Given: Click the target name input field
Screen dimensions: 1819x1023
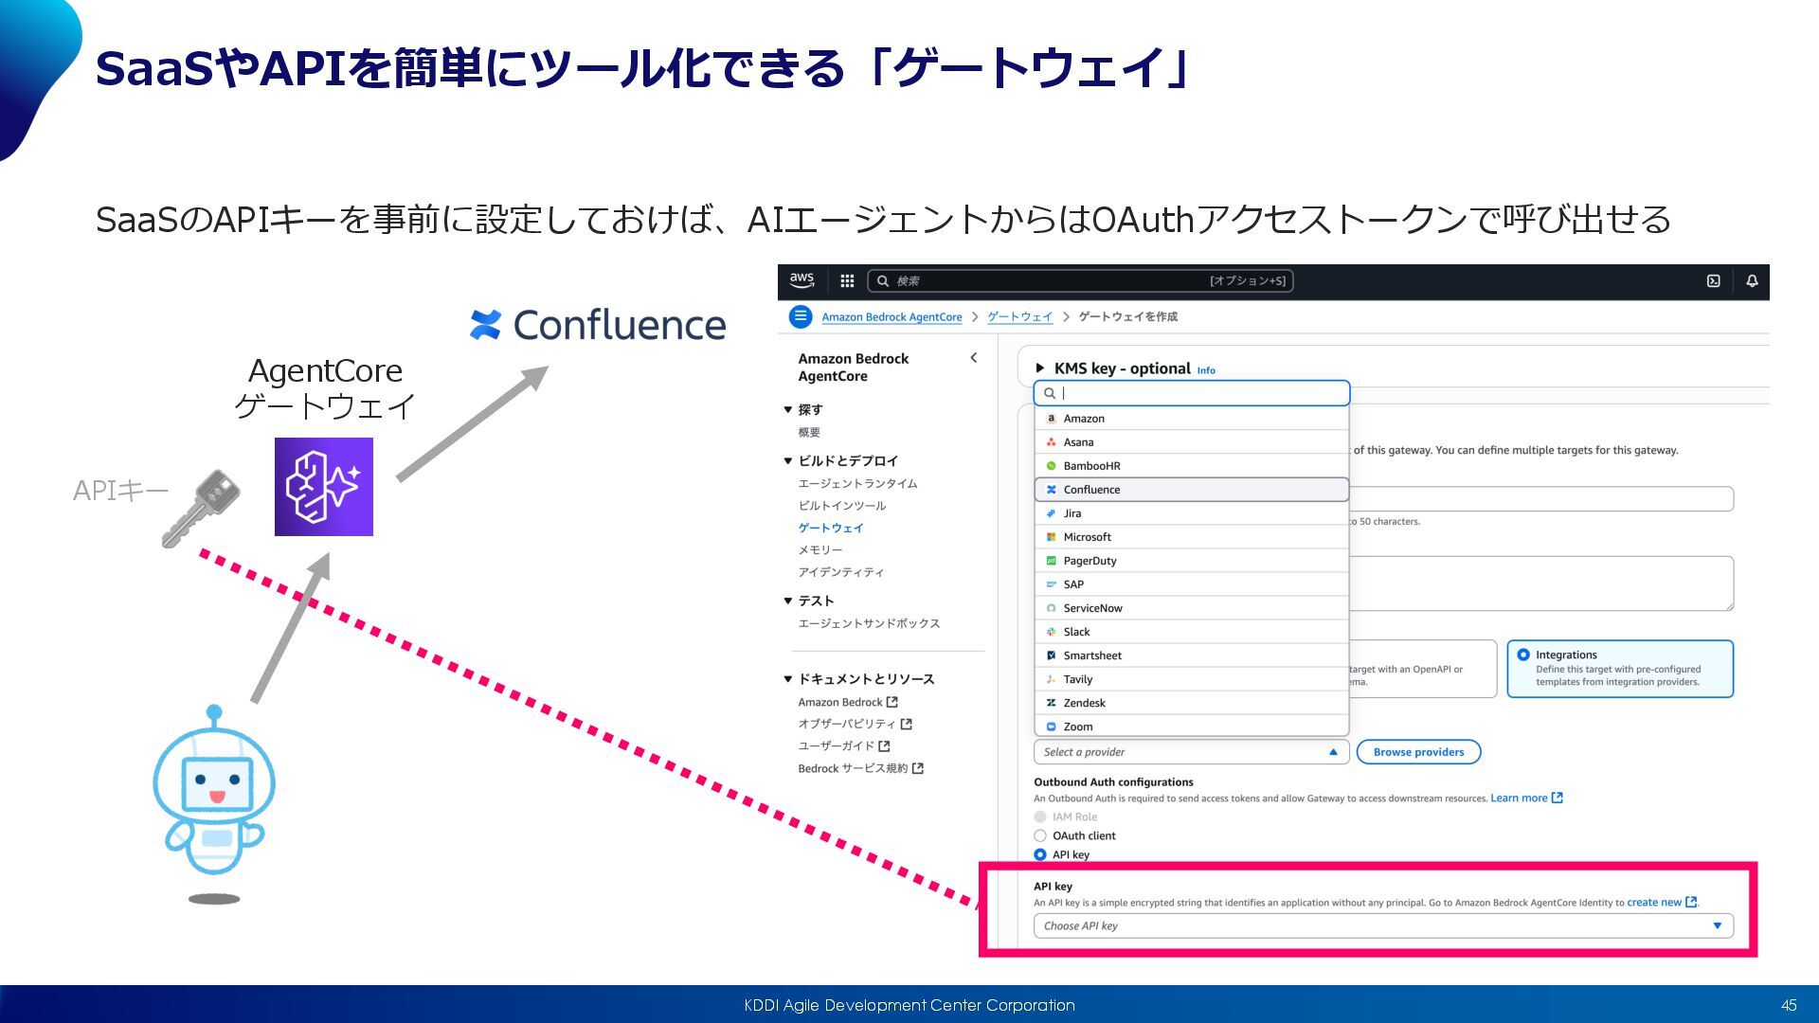Looking at the screenshot, I should click(x=1541, y=499).
